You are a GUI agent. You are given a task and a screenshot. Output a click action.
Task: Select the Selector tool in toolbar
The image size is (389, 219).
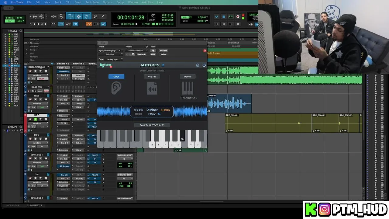(x=78, y=16)
